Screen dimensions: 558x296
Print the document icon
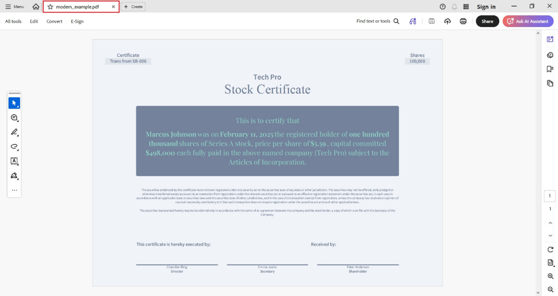point(463,21)
